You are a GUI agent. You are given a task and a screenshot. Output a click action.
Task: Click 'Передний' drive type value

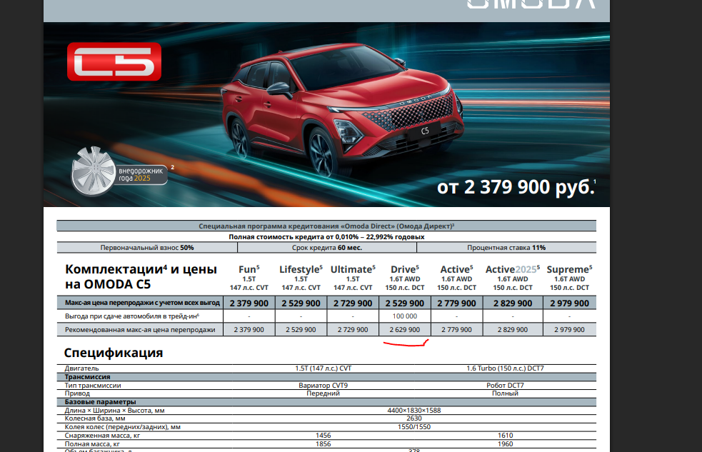point(324,393)
